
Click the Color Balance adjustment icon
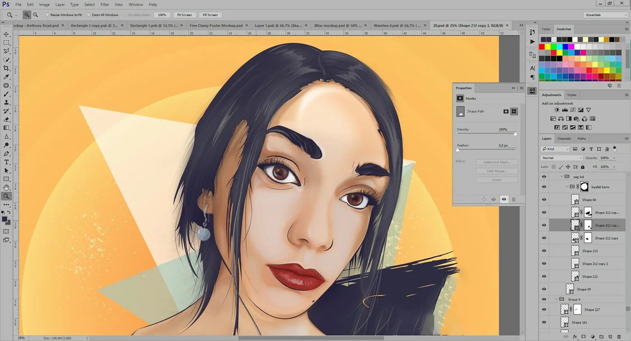point(561,119)
